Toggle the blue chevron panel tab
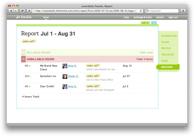This screenshot has height=136, width=194. tap(154, 23)
